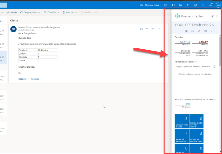Collapse the Antigüedad cobros section
The width and height of the screenshot is (222, 154).
click(x=185, y=61)
